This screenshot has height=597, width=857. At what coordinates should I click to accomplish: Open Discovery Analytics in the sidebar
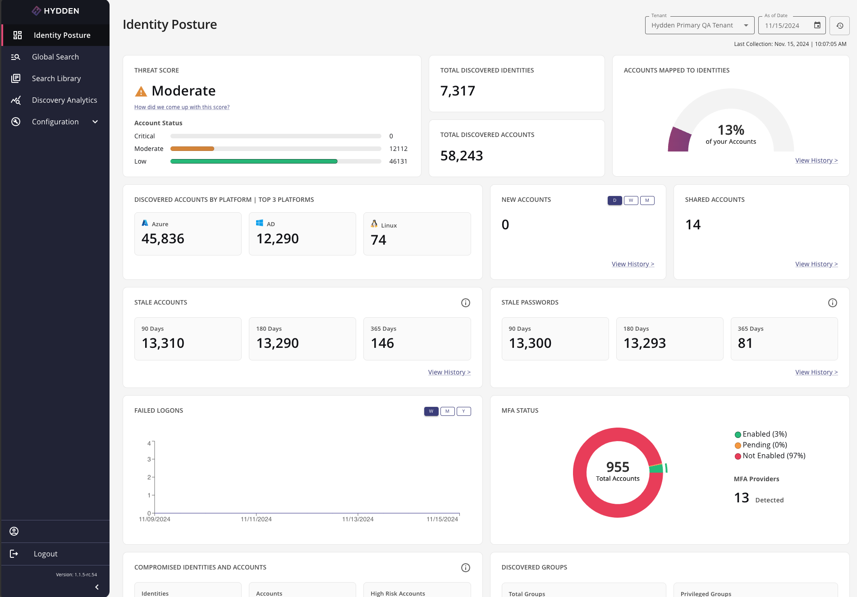tap(55, 100)
